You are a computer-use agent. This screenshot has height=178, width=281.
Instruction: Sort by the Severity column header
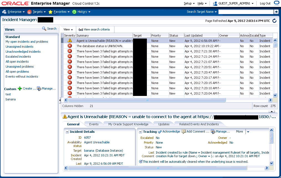[70, 35]
